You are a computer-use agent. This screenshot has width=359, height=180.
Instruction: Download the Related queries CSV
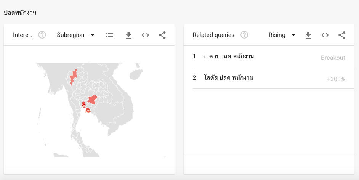pos(308,35)
